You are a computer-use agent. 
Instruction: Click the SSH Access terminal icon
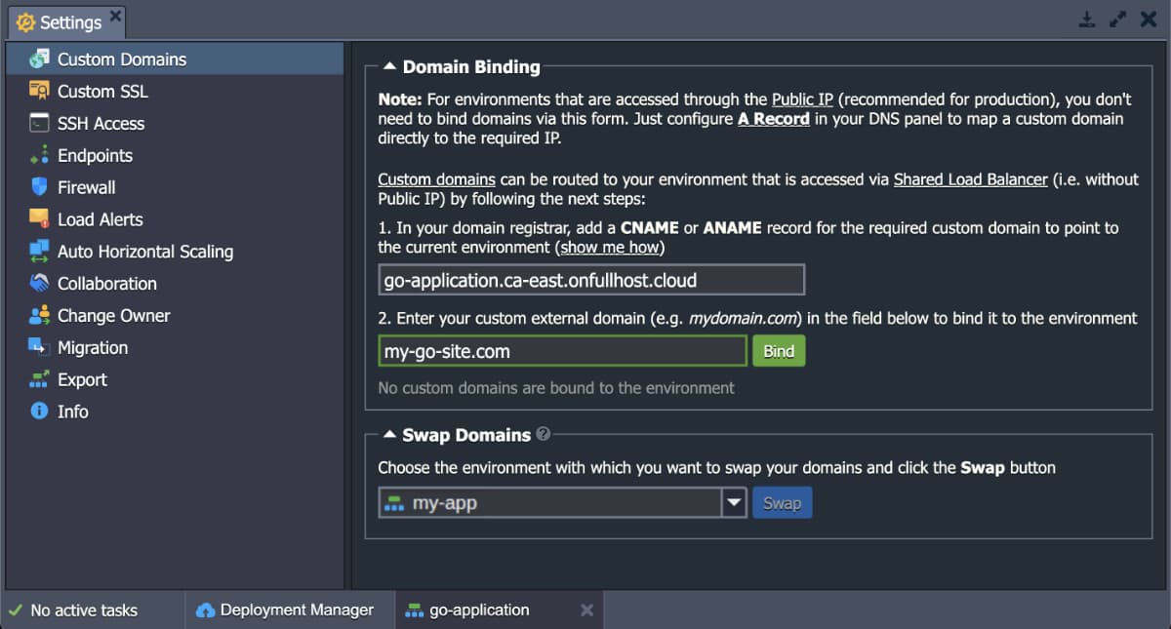[x=39, y=124]
